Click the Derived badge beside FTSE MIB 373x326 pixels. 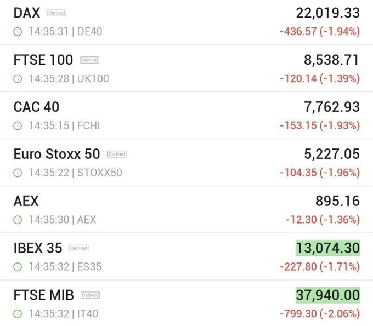pos(91,295)
